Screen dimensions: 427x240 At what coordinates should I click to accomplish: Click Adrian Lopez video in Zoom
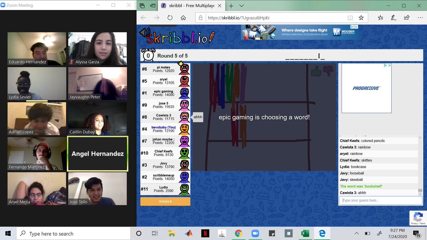coord(37,118)
